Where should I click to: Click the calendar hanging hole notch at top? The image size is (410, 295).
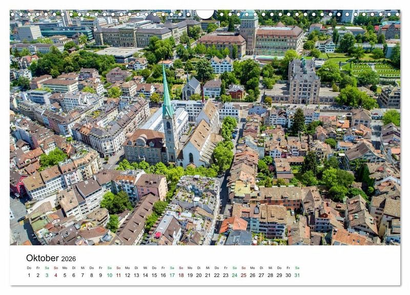coord(205,14)
